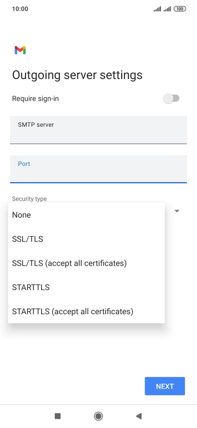The height and width of the screenshot is (428, 197).
Task: Tap the Gmail logo icon
Action: 20,50
